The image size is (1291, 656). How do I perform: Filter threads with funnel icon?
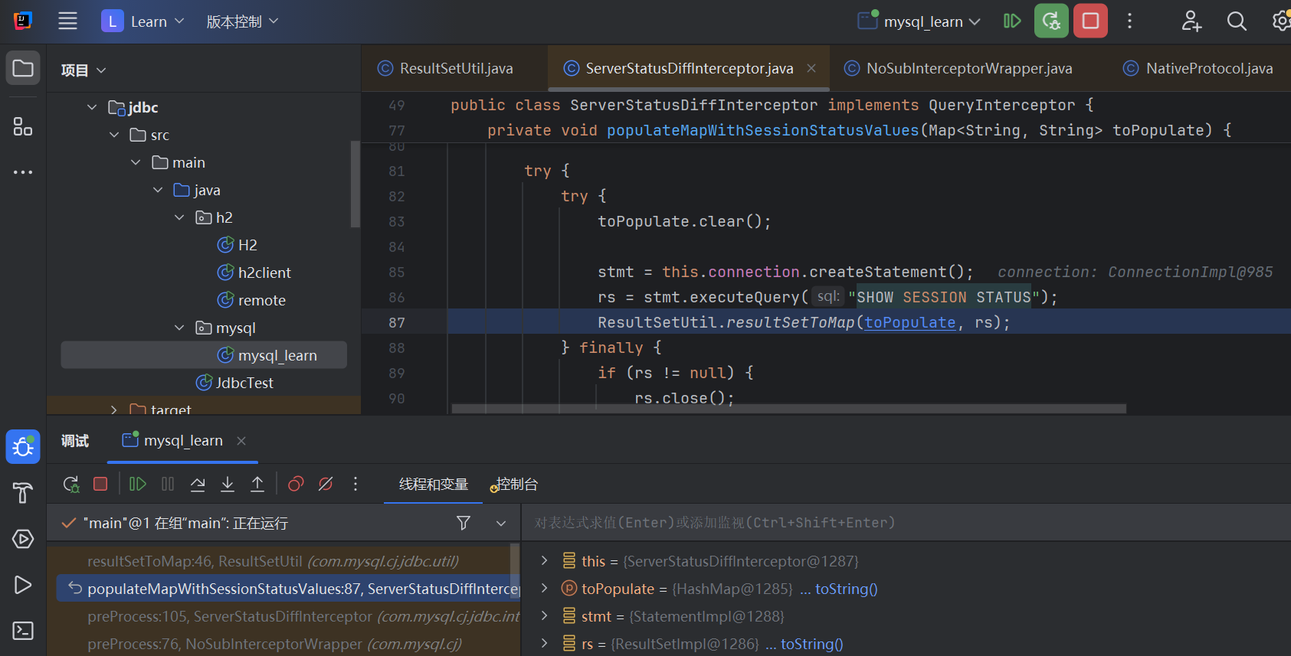coord(464,523)
